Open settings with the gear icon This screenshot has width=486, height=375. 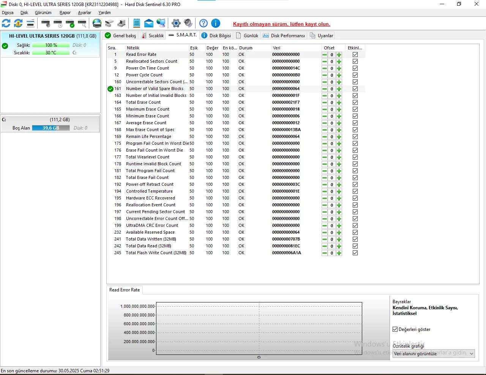[x=176, y=23]
